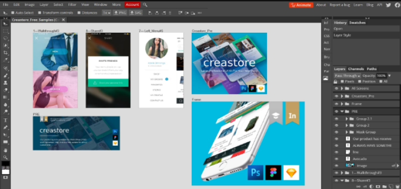Open the Filter menu
401x189 pixels.
72,5
